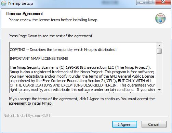Click the disabled maximize window button
The height and width of the screenshot is (133, 172).
point(150,2)
